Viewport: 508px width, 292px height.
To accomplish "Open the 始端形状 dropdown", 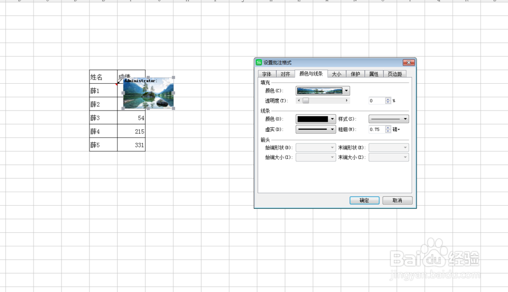I will (x=316, y=148).
